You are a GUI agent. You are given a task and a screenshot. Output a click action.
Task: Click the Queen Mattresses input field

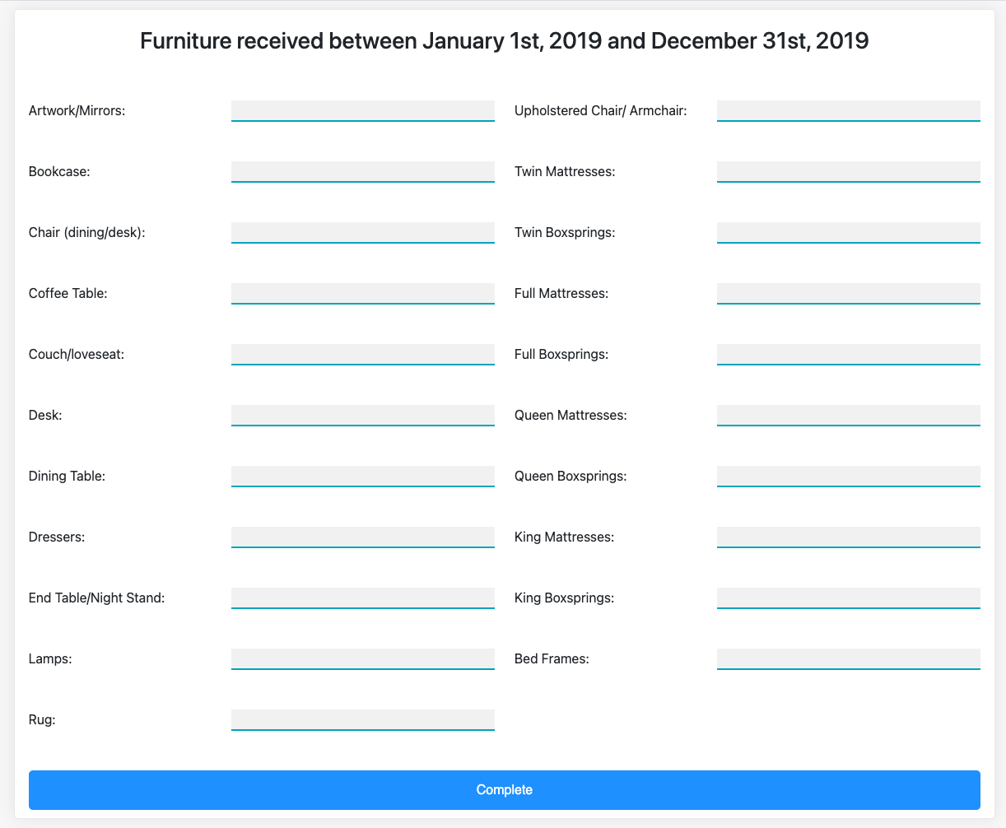(849, 416)
